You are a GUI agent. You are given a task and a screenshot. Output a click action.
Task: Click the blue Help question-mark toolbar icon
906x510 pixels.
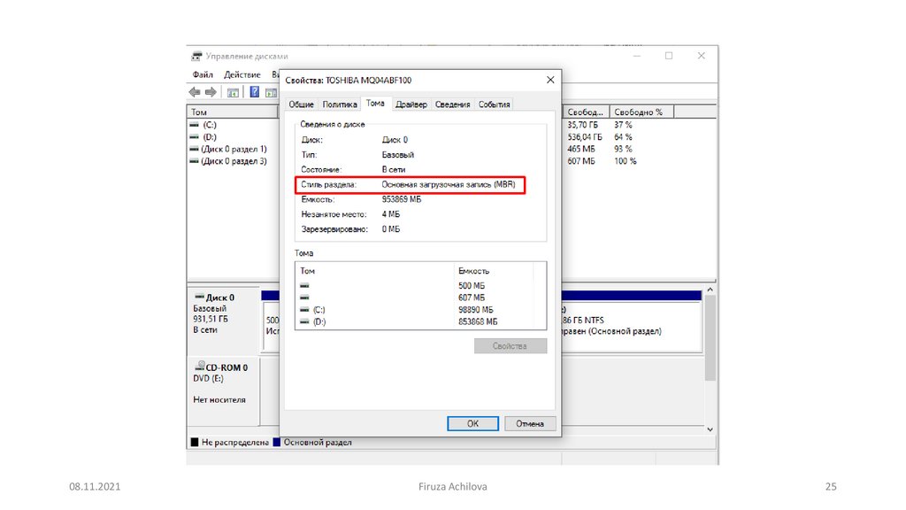click(254, 92)
